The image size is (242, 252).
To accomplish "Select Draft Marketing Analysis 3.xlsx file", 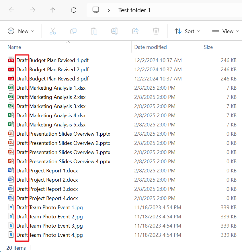I will point(51,106).
